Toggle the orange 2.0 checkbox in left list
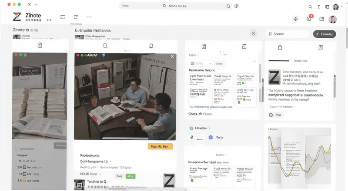This screenshot has height=191, width=348. click(25, 181)
